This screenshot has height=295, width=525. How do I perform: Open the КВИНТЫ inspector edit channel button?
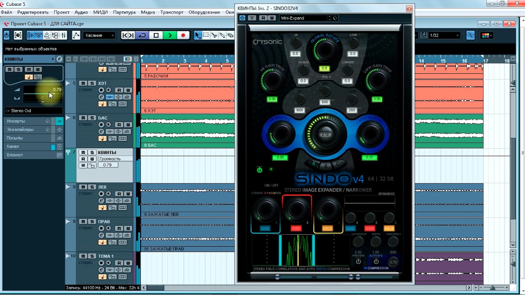click(x=59, y=59)
